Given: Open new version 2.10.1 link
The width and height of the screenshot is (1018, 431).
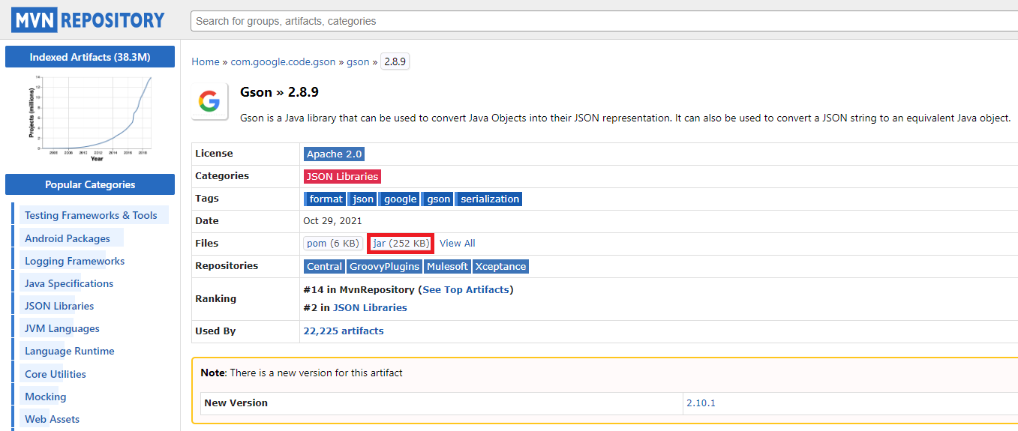Looking at the screenshot, I should pyautogui.click(x=701, y=403).
